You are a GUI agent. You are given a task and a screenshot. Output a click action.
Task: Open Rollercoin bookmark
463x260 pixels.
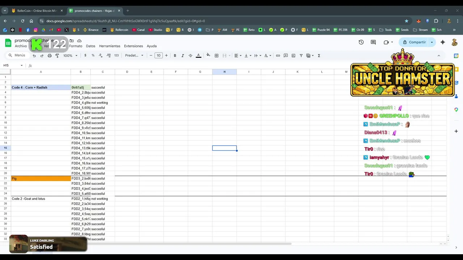pyautogui.click(x=119, y=30)
